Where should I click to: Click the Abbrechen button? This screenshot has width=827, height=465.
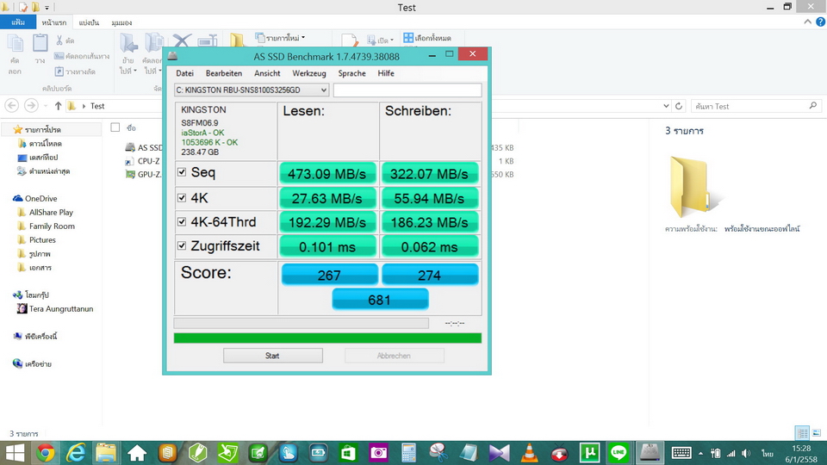click(x=394, y=356)
